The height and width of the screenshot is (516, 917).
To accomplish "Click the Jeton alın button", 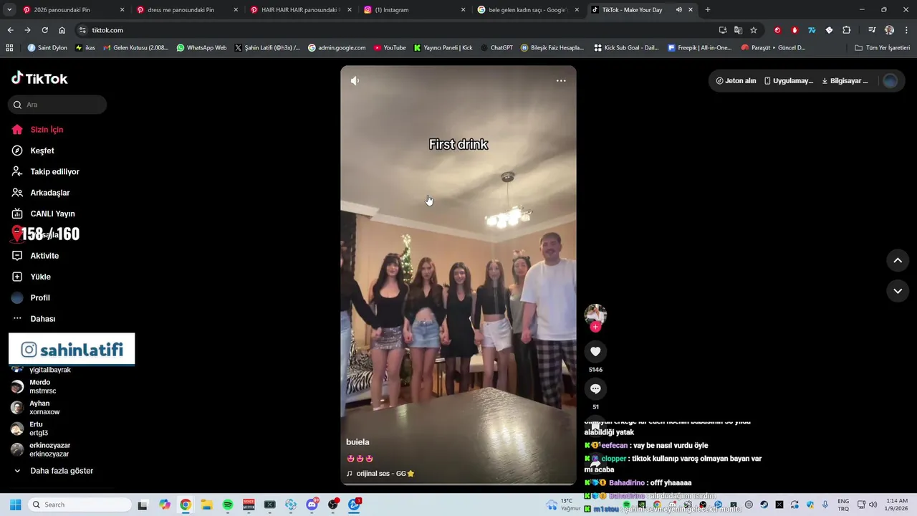I will click(x=736, y=81).
